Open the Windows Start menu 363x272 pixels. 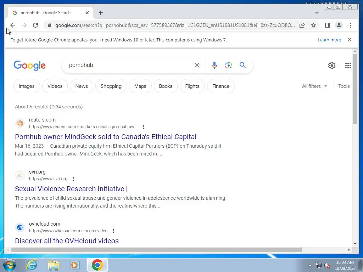tap(10, 265)
